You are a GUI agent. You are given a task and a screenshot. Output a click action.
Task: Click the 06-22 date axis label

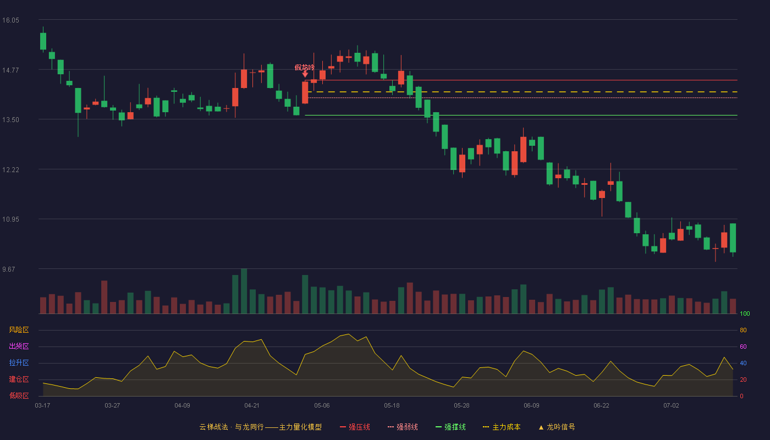[x=601, y=405]
